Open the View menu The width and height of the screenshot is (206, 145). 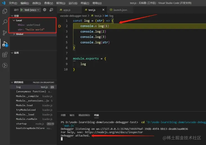(x=48, y=3)
